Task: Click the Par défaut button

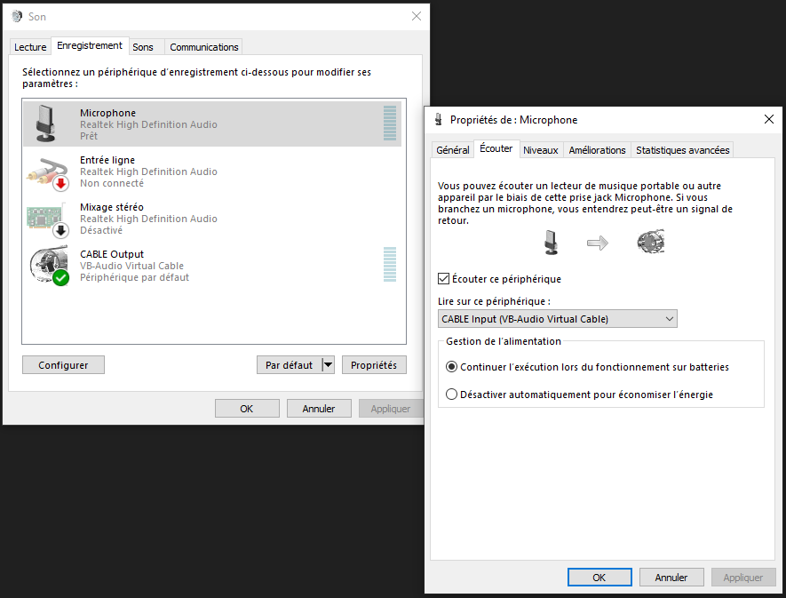Action: click(x=290, y=364)
